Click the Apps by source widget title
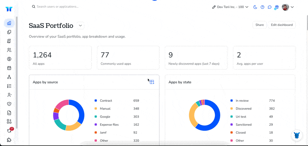Image resolution: width=308 pixels, height=146 pixels. pyautogui.click(x=45, y=82)
